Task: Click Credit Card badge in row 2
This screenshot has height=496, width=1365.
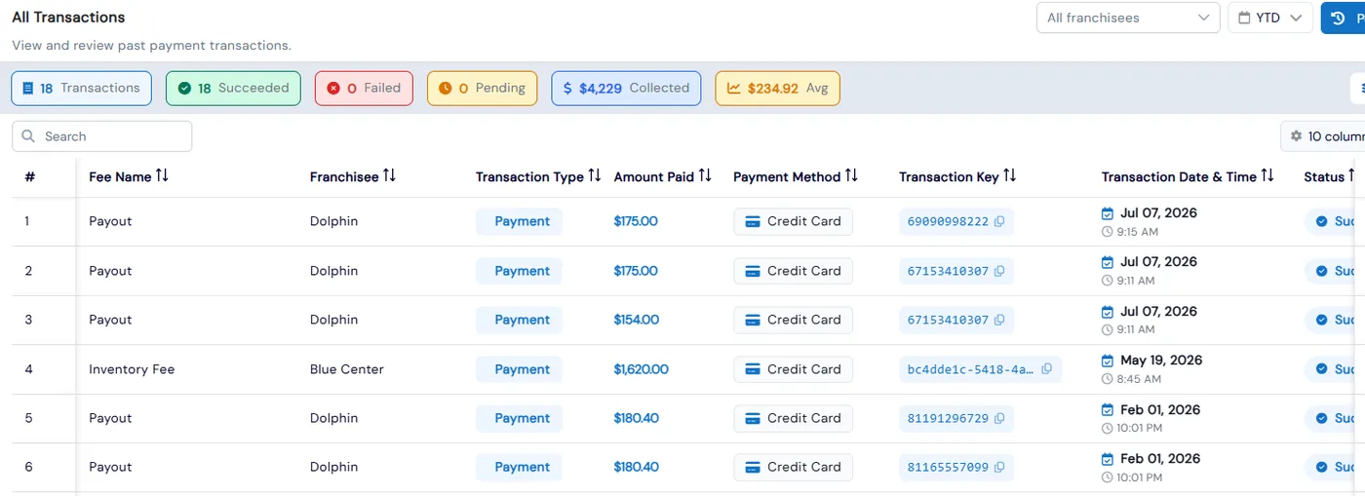Action: pyautogui.click(x=793, y=271)
